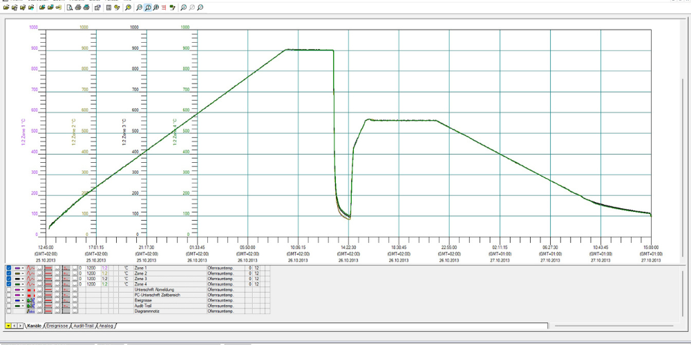Click the purple color swatch for Zone 1
Viewport: 691px width, 345px height.
point(17,268)
